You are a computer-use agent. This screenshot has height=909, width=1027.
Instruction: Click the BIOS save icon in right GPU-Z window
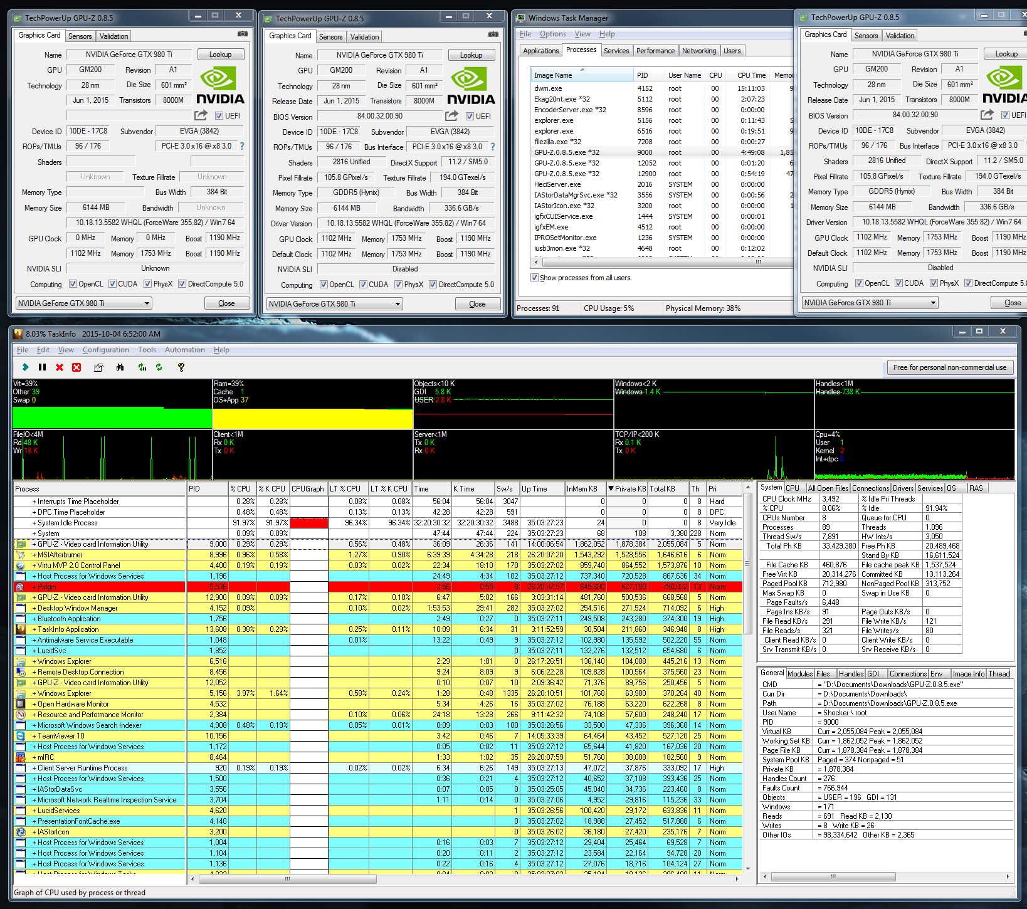click(x=987, y=115)
